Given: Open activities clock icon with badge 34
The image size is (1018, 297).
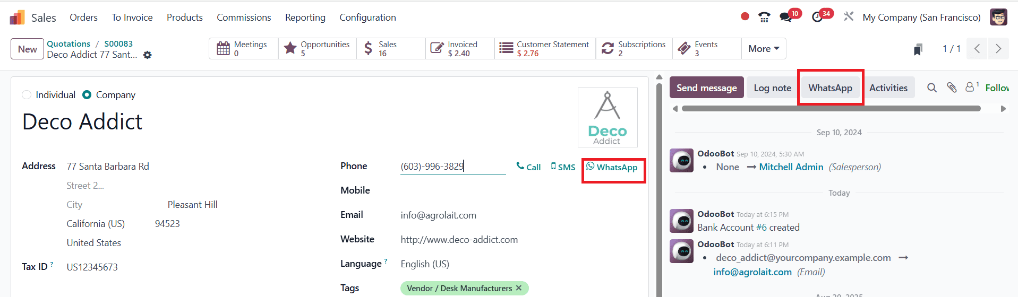Looking at the screenshot, I should click(x=817, y=18).
